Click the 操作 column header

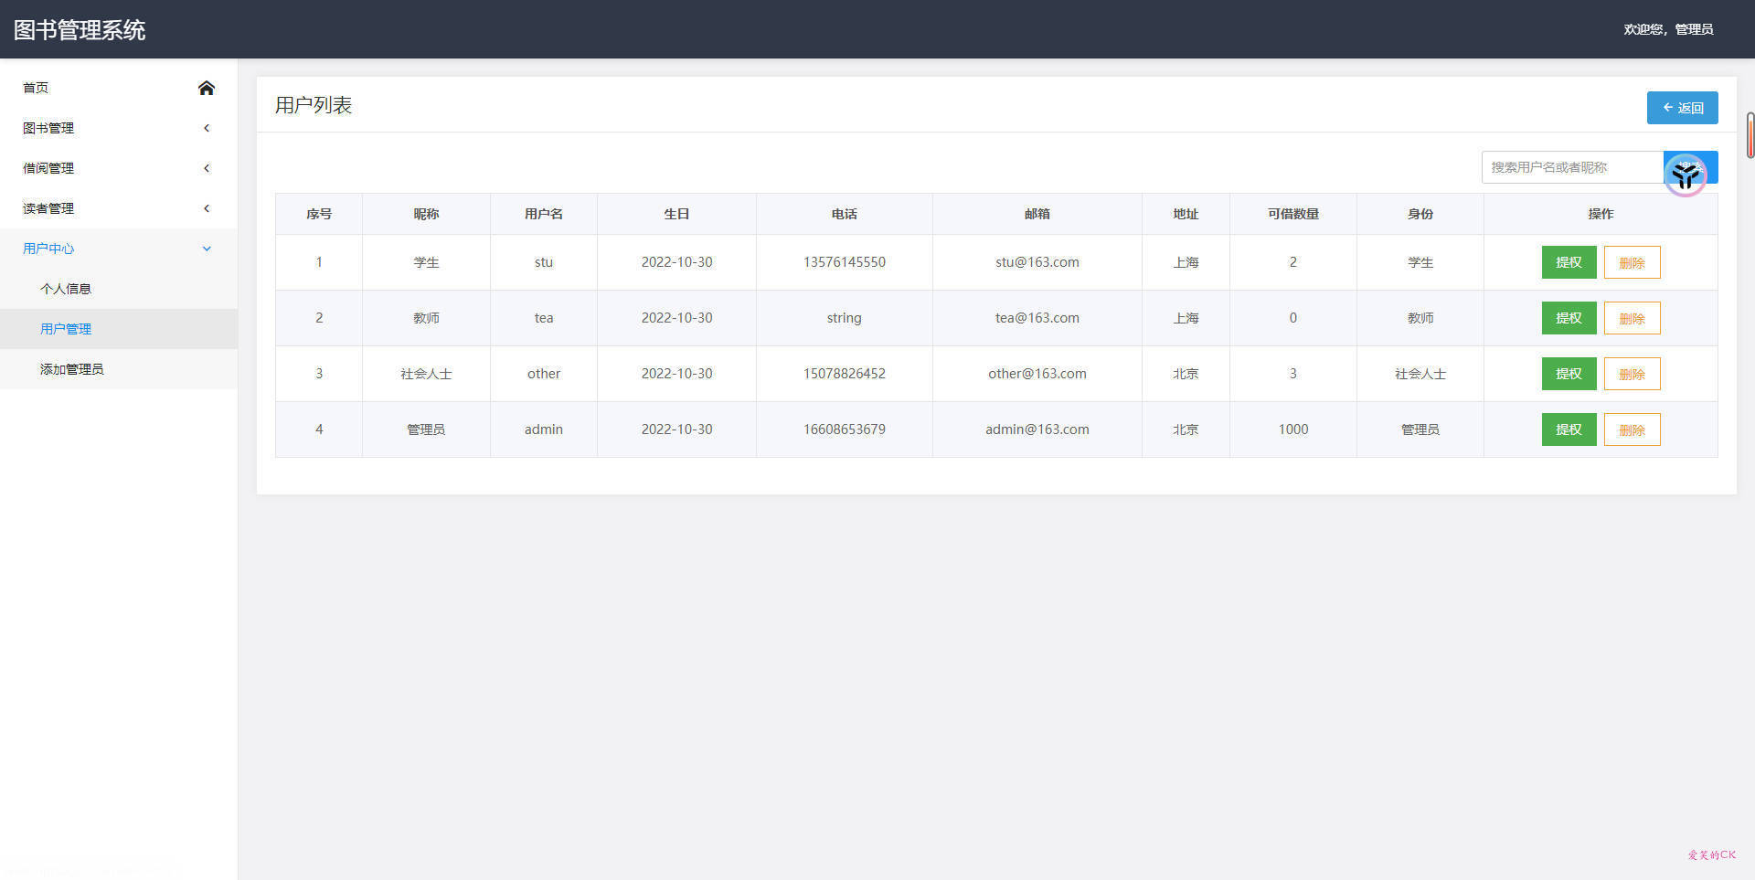click(1601, 214)
